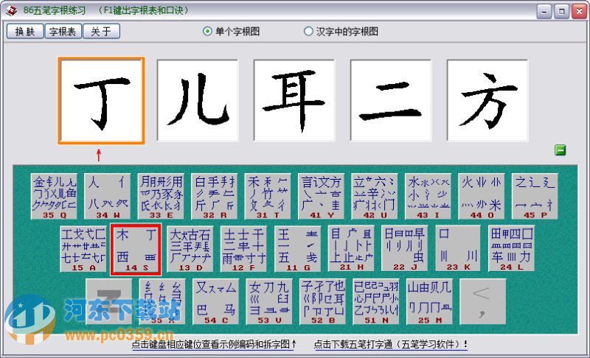Click the Z key
The image size is (590, 358).
(109, 302)
